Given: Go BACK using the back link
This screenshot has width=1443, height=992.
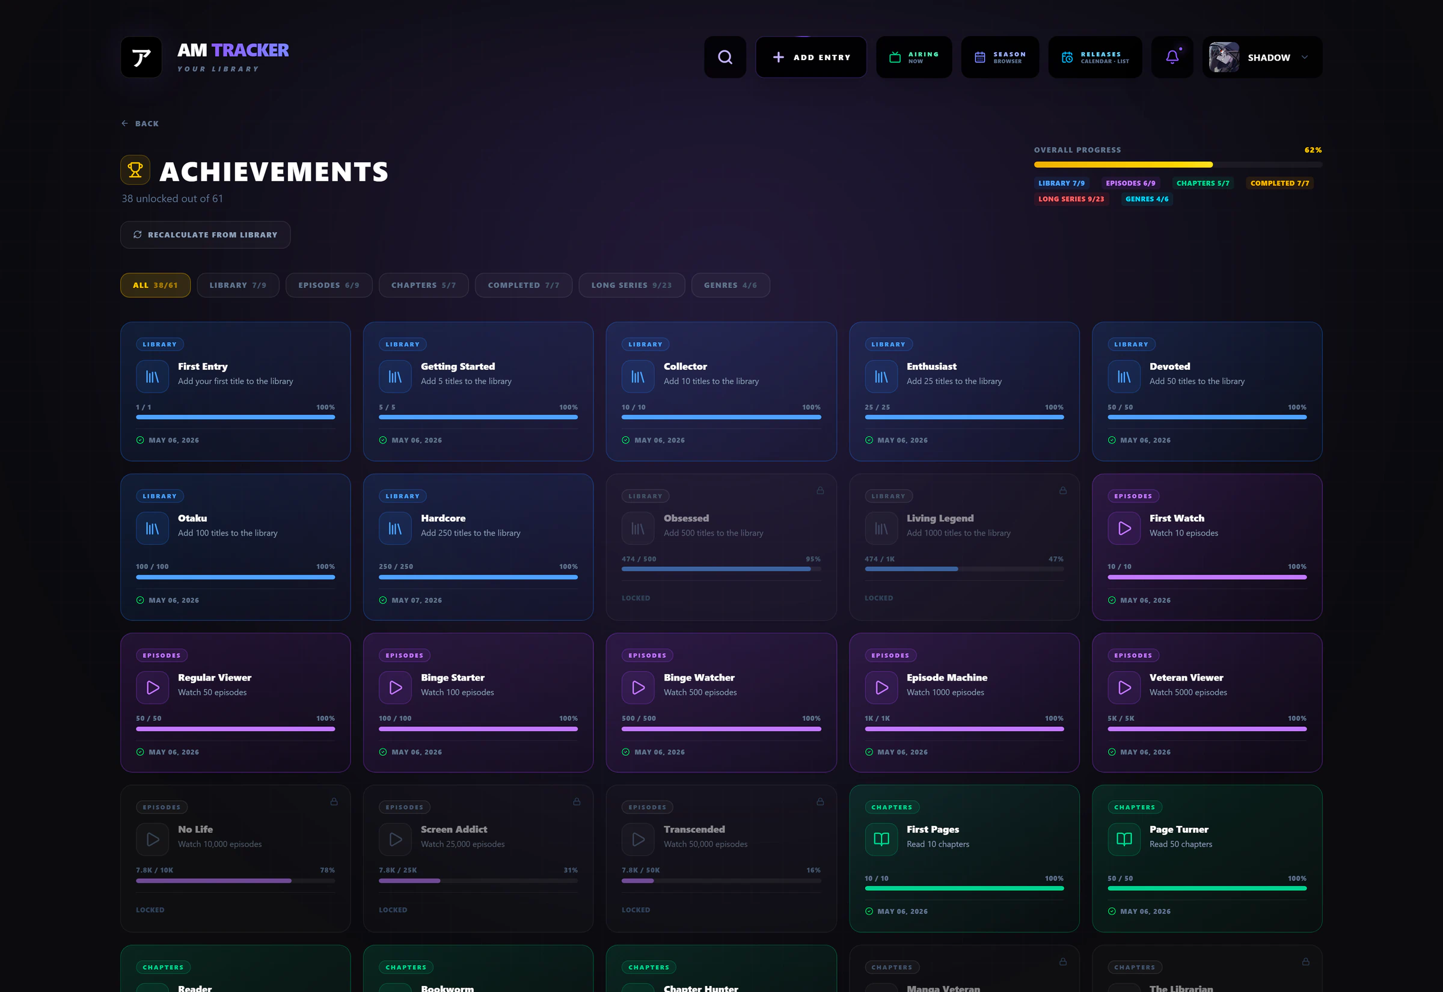Looking at the screenshot, I should [141, 124].
